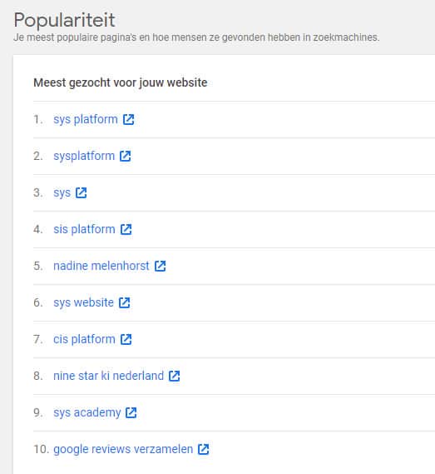Click external icon after google reviews verzamelen
This screenshot has height=474, width=435.
click(x=203, y=449)
